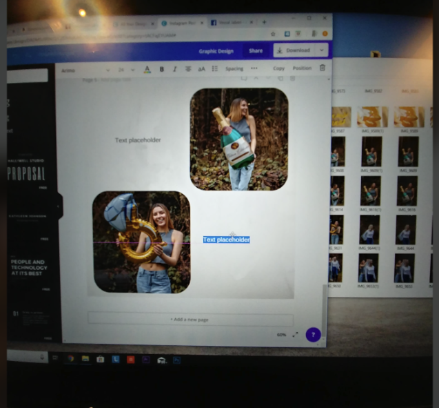Open the Position panel
Image resolution: width=439 pixels, height=408 pixels.
click(302, 68)
